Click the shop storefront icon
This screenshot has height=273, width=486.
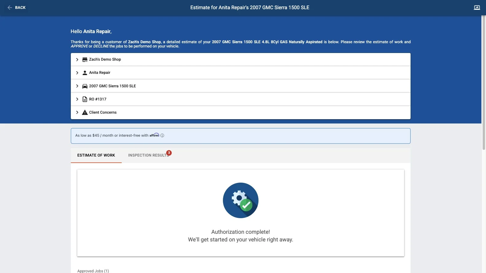[x=85, y=59]
